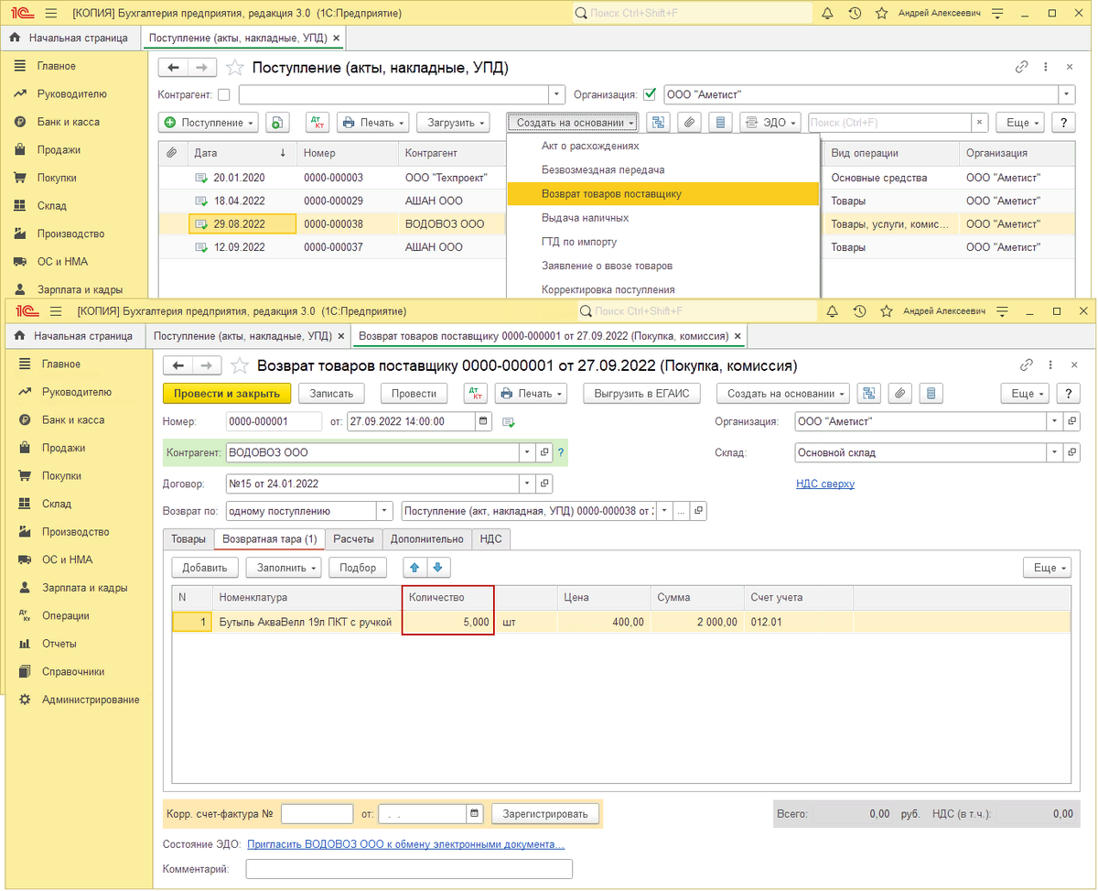This screenshot has width=1098, height=891.
Task: Expand the Организация ООО "Аметист" filter dropdown in the list
Action: coord(1067,94)
